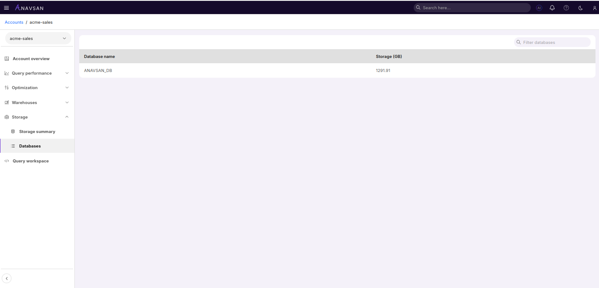This screenshot has height=288, width=599.
Task: Click the Query workspace code icon
Action: (x=6, y=161)
